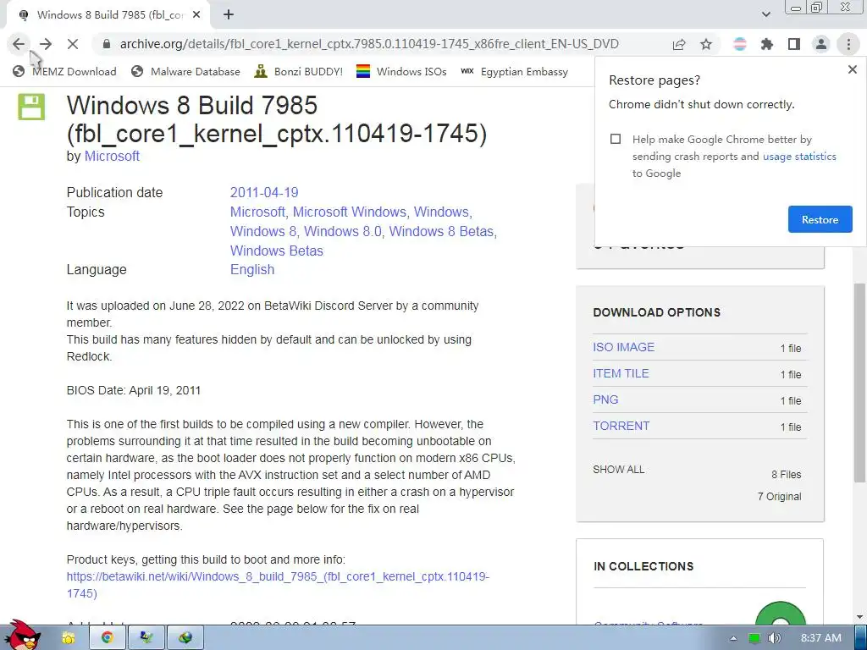Open the Windows 8.0 topic link
This screenshot has width=867, height=650.
click(343, 231)
